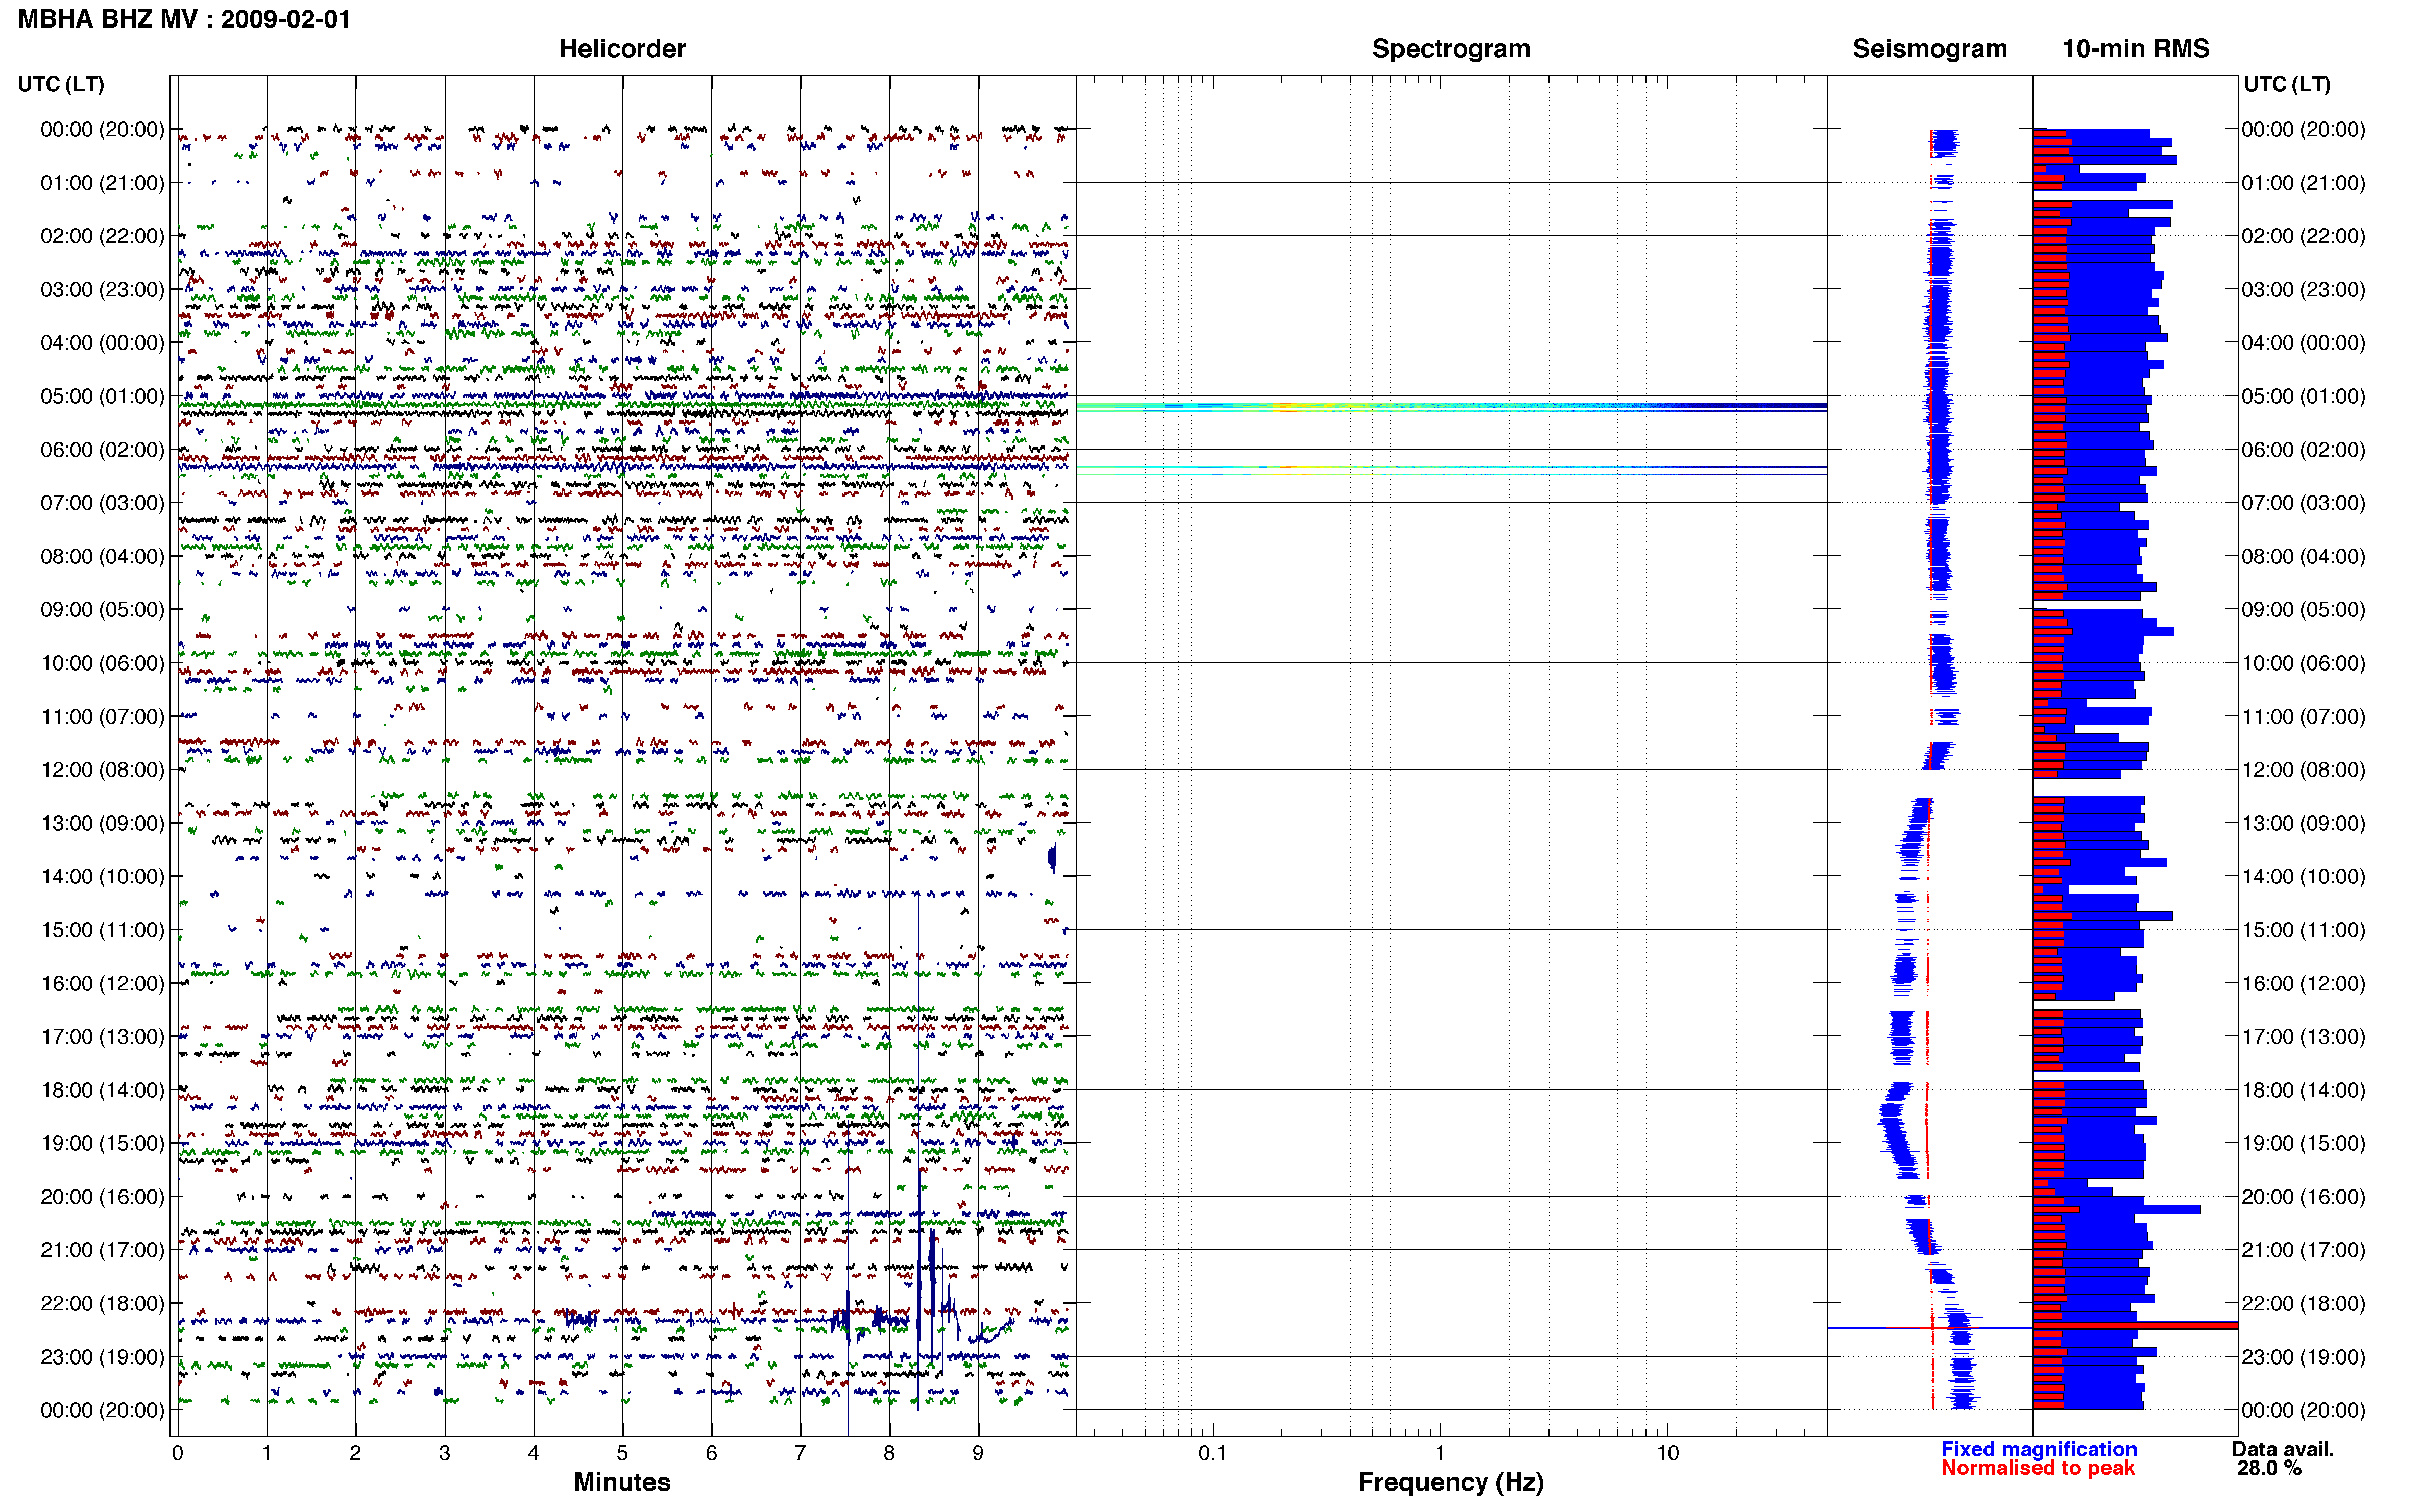
Task: Select the 'Helicorder' panel heading
Action: pyautogui.click(x=622, y=49)
